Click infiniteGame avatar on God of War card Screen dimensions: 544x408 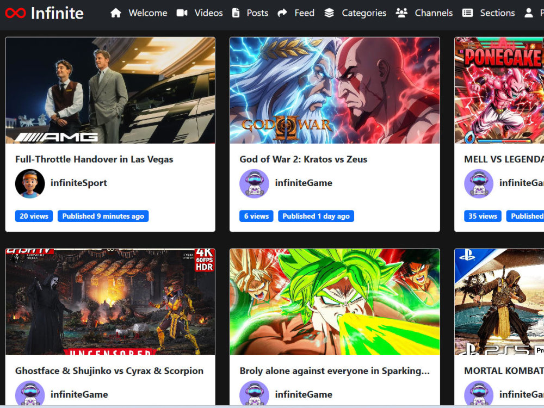(254, 183)
